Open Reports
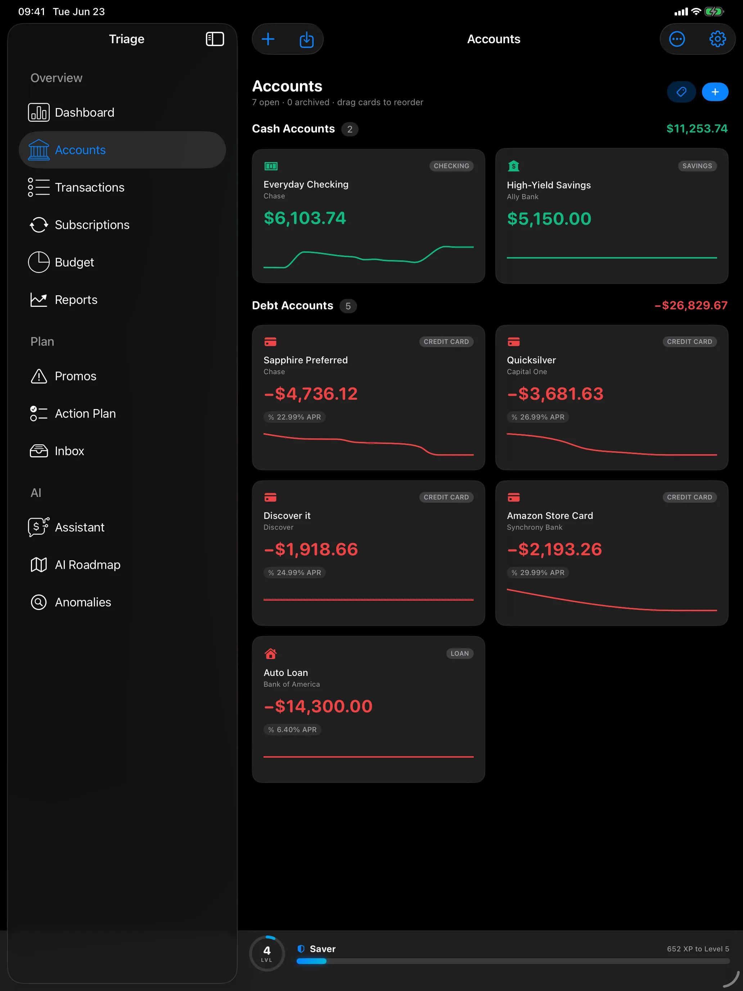The height and width of the screenshot is (991, 743). (122, 300)
